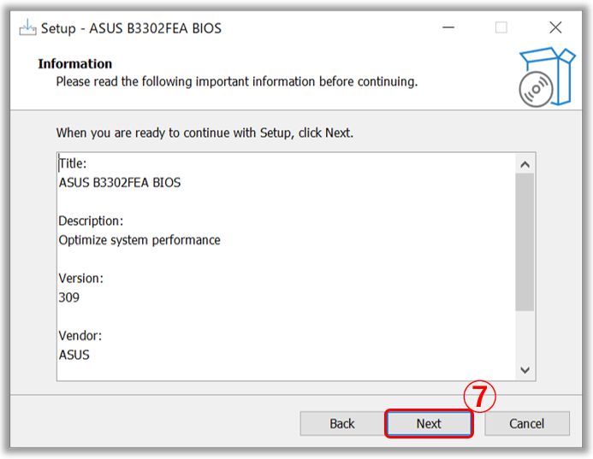
Task: Click the Vendor ASUS line
Action: coord(74,355)
